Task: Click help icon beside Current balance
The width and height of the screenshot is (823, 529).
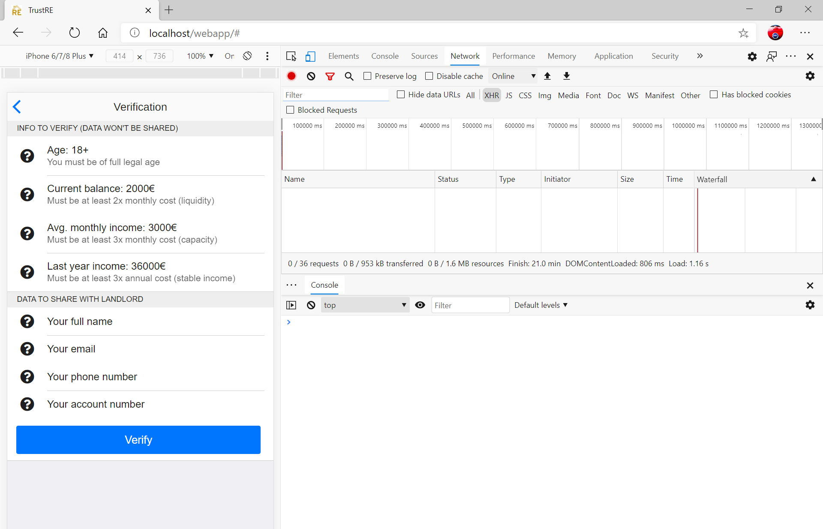Action: (27, 195)
